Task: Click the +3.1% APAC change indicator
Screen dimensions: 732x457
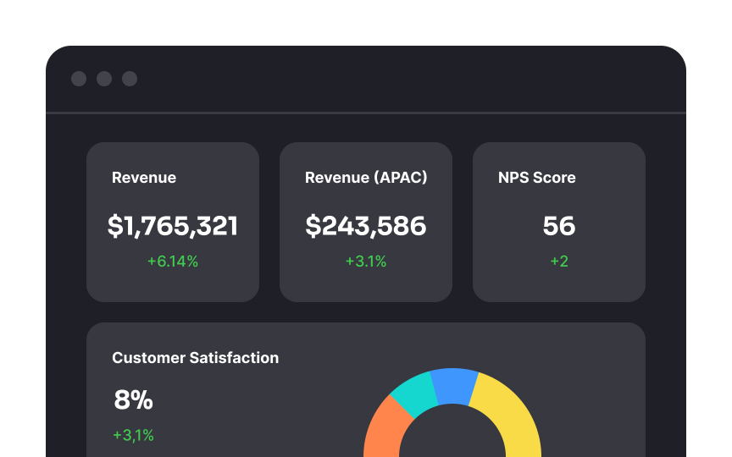Action: [x=366, y=262]
